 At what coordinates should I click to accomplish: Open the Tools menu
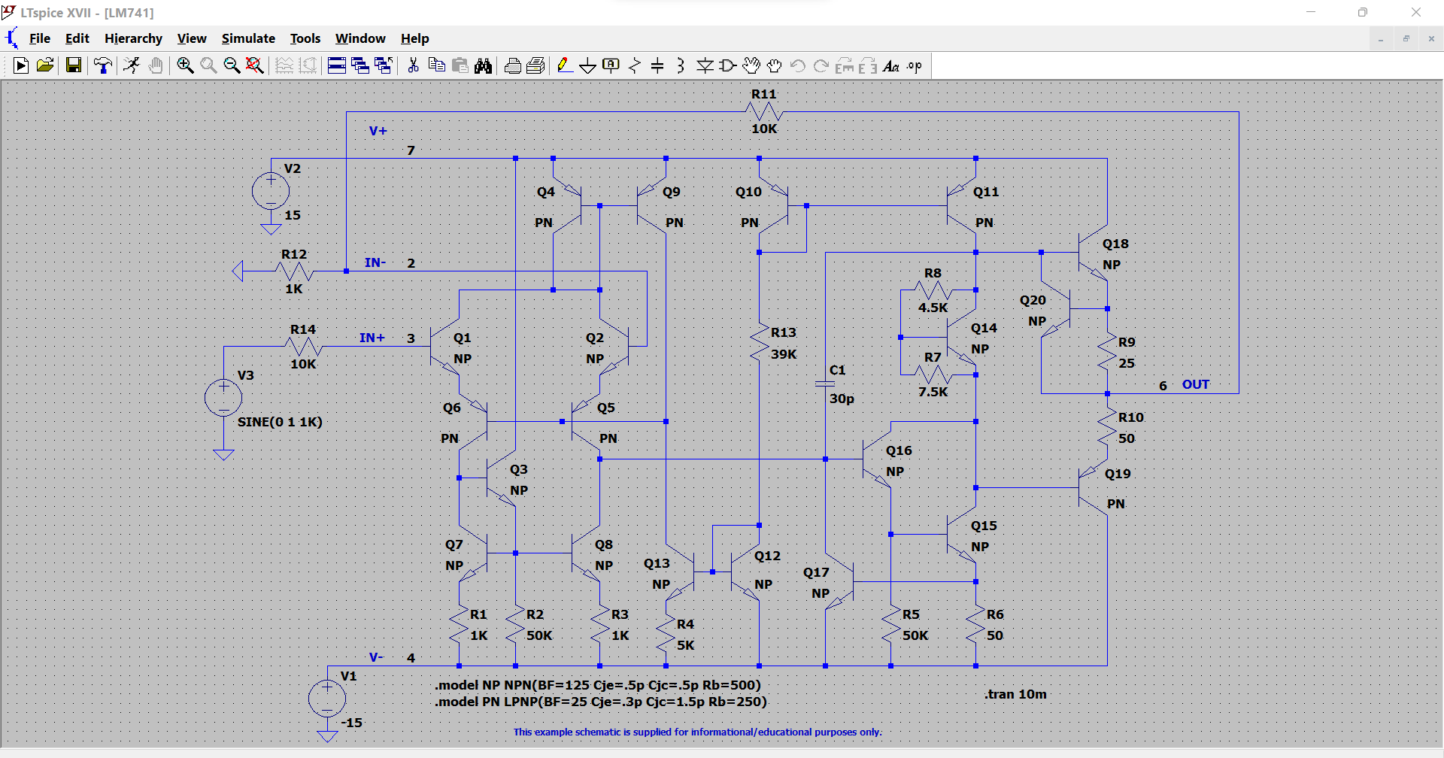click(x=305, y=38)
